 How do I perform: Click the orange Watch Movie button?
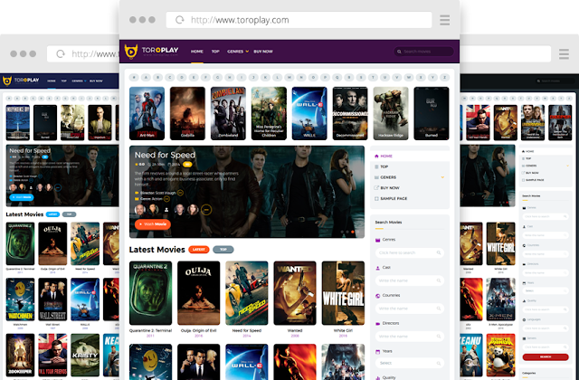153,224
